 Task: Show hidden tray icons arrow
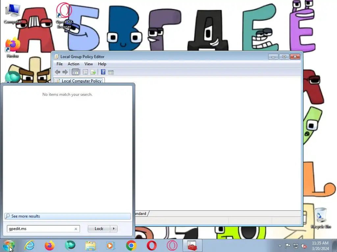280,246
